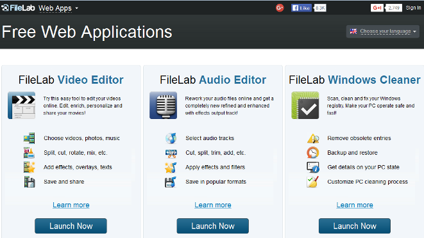The image size is (424, 238).
Task: Click the FileLab Windows Cleaner heading
Action: click(355, 80)
